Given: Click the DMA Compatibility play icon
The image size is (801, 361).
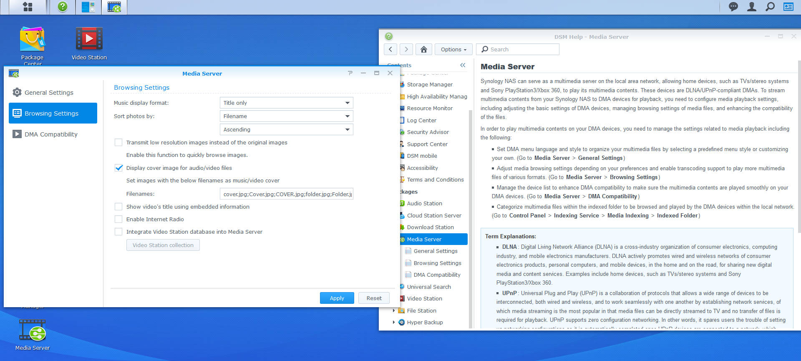Looking at the screenshot, I should pos(17,134).
